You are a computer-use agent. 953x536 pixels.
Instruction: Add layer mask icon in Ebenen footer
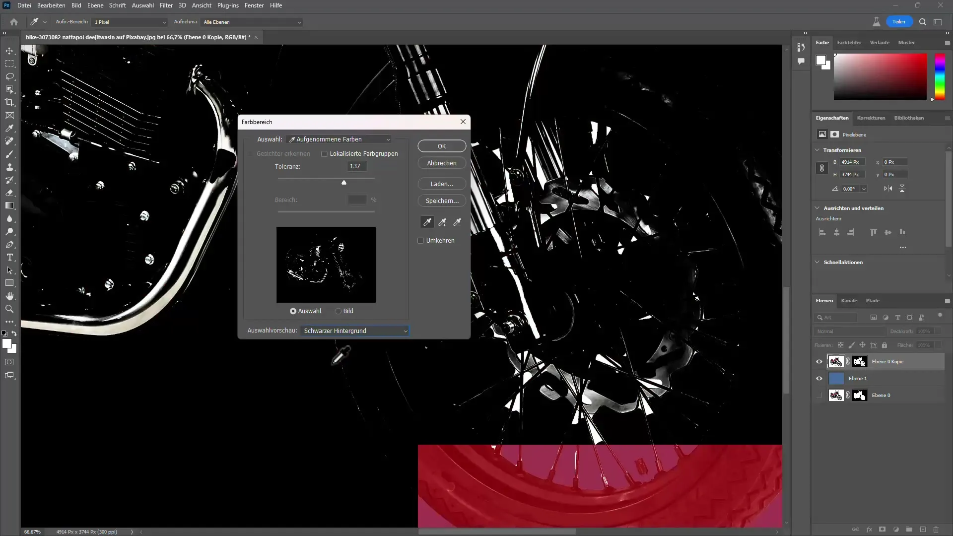(882, 530)
